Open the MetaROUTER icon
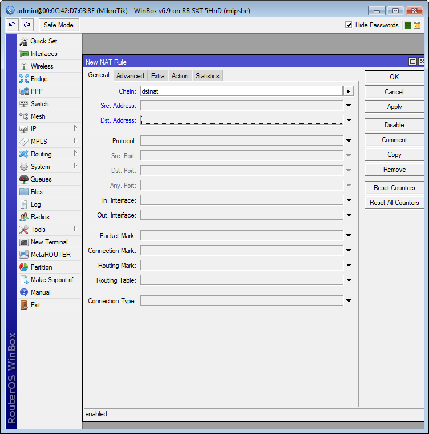429x434 pixels. click(24, 255)
